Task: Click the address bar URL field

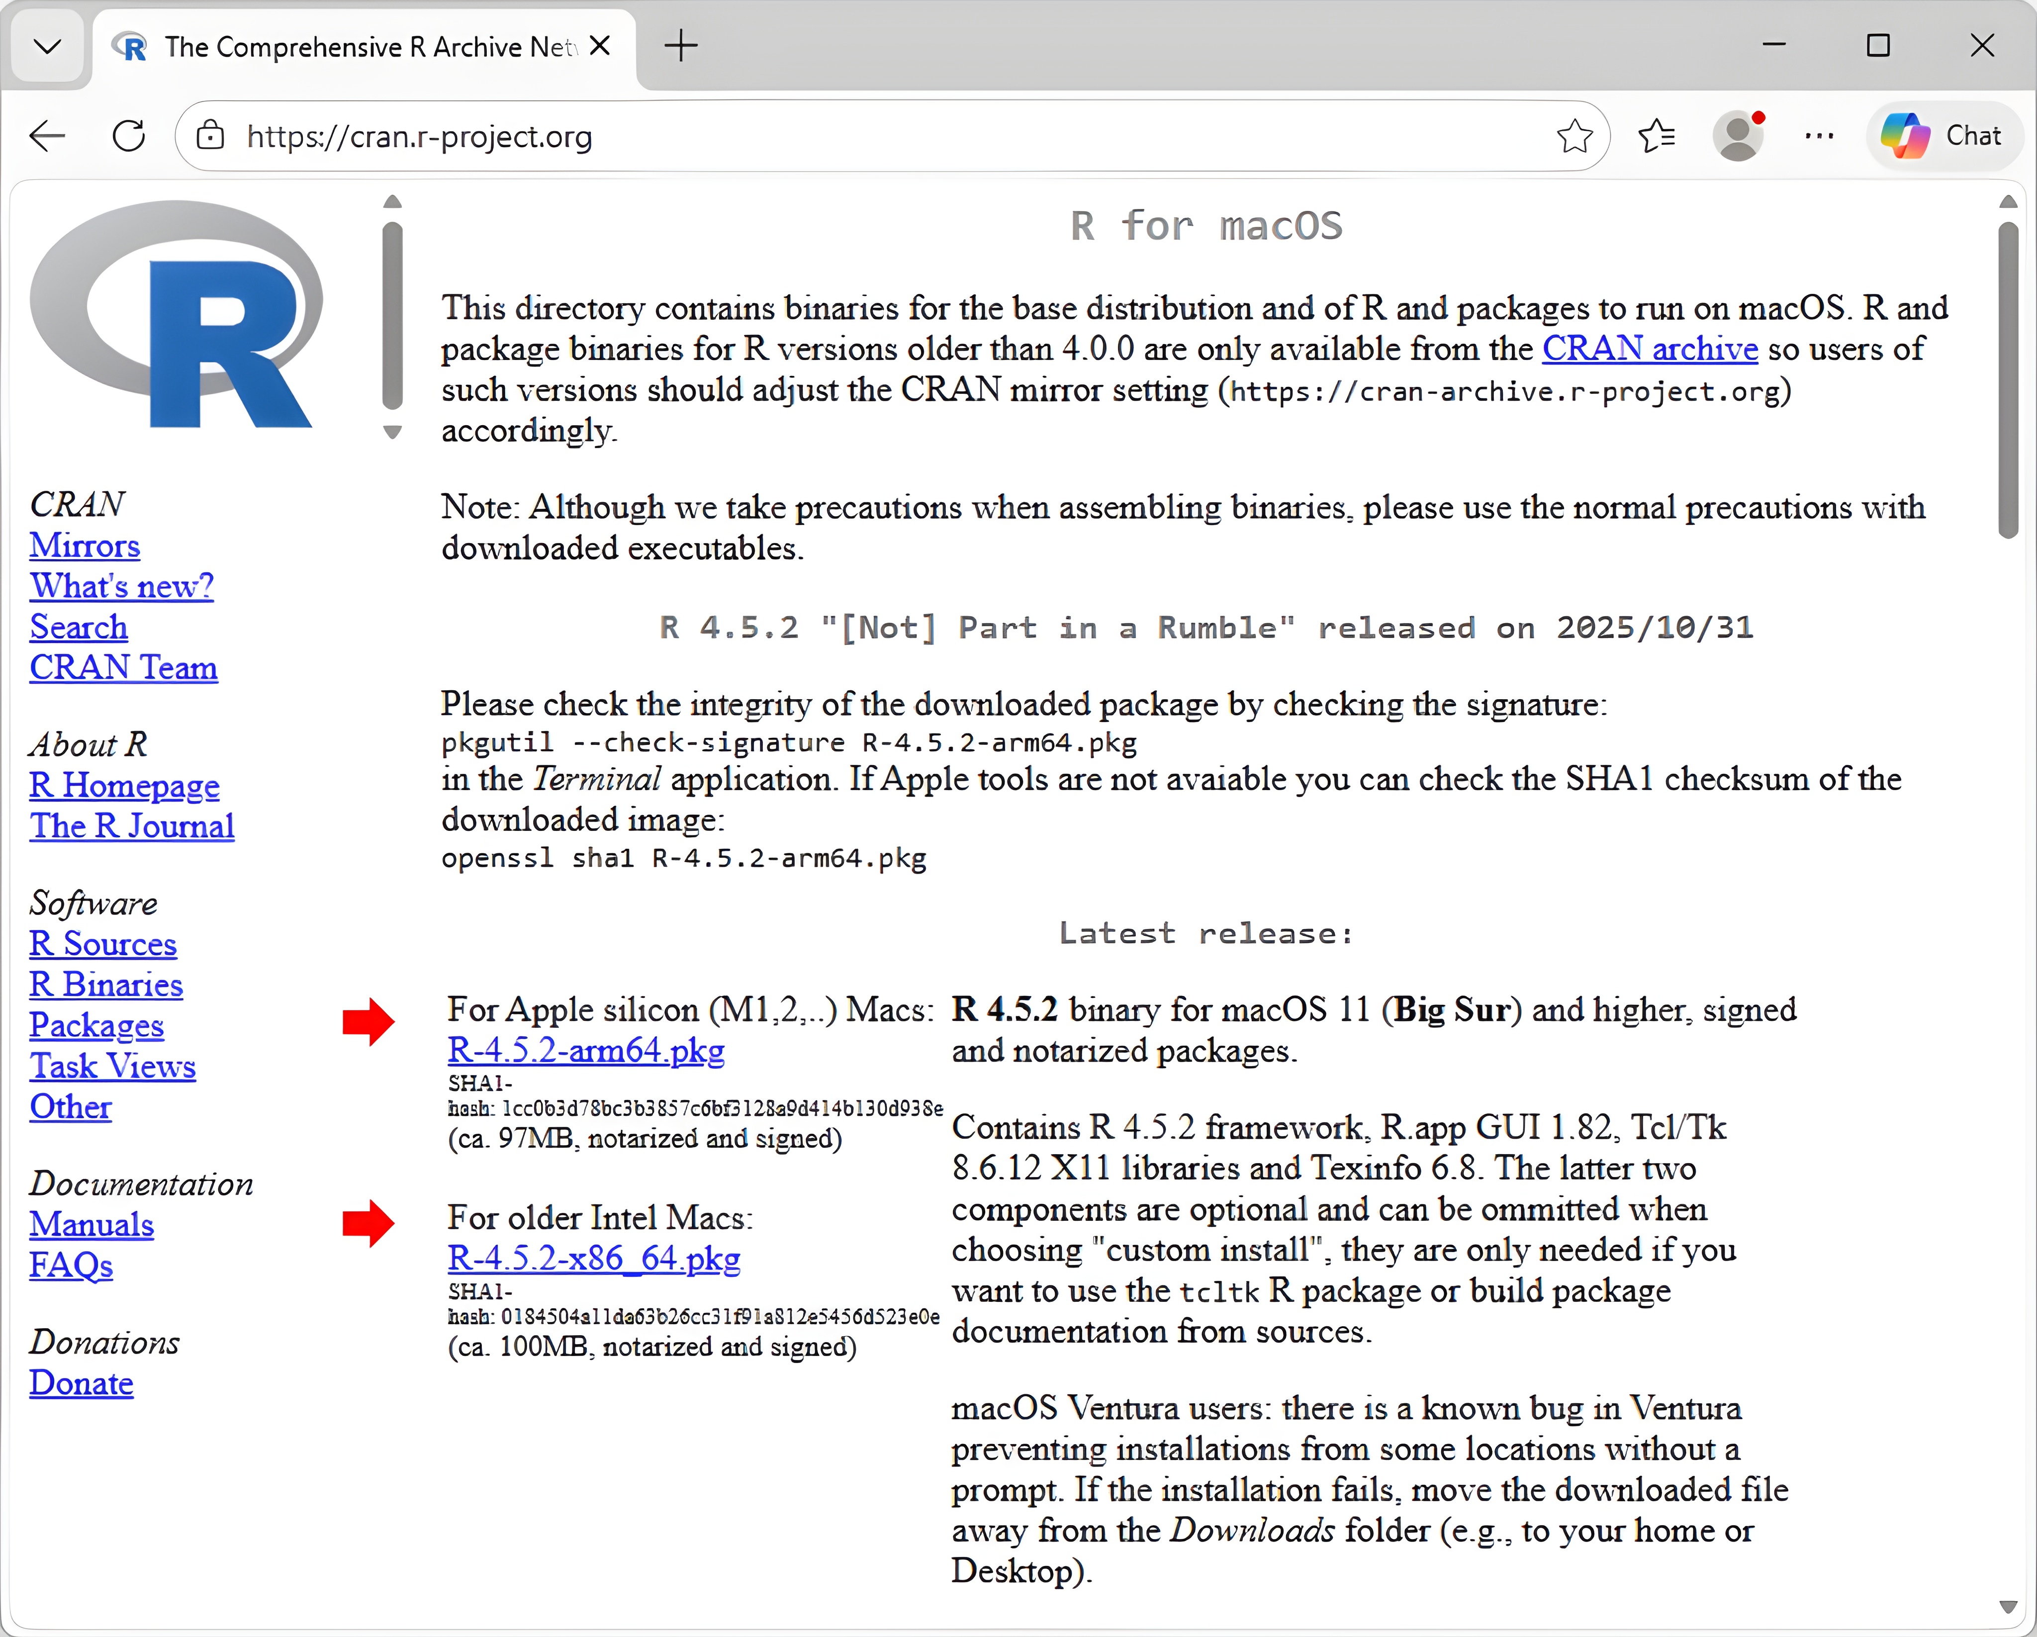Action: 850,136
